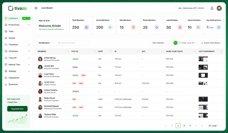This screenshot has height=133, width=228.
Task: Go to the previous date arrow
Action: 172,43
